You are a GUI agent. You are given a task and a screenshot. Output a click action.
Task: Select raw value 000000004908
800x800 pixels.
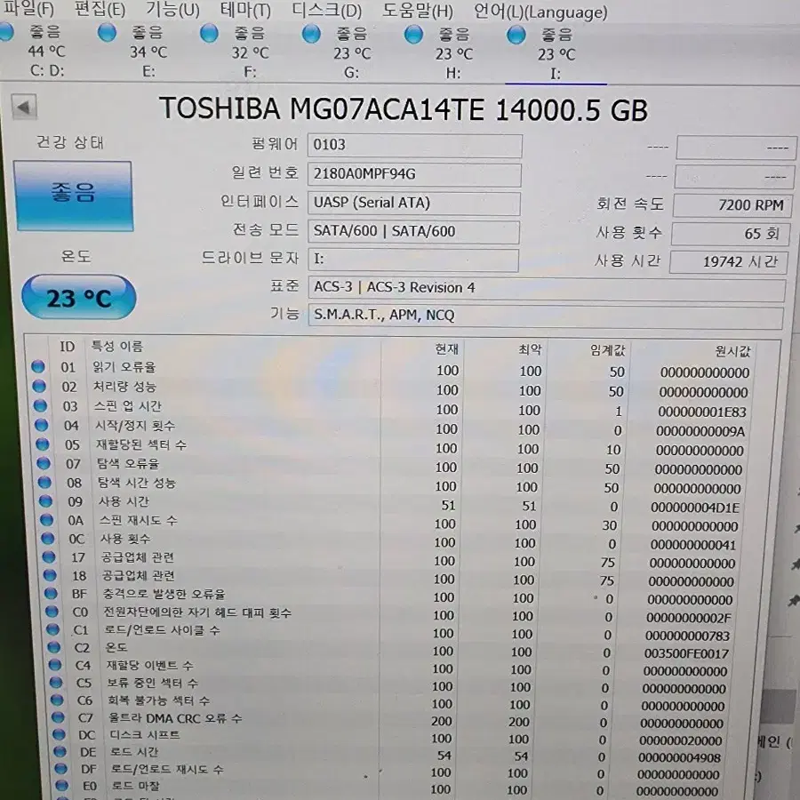(x=680, y=758)
